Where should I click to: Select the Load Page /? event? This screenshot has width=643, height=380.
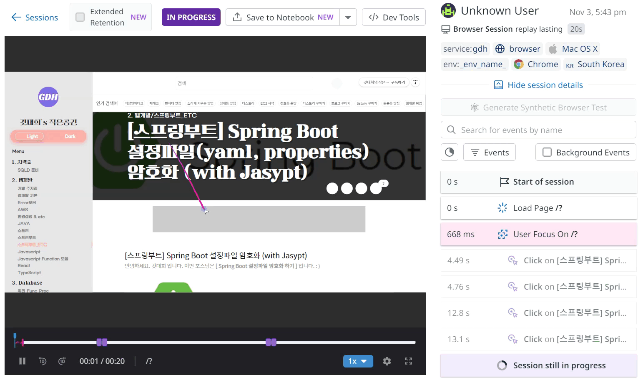coord(538,208)
